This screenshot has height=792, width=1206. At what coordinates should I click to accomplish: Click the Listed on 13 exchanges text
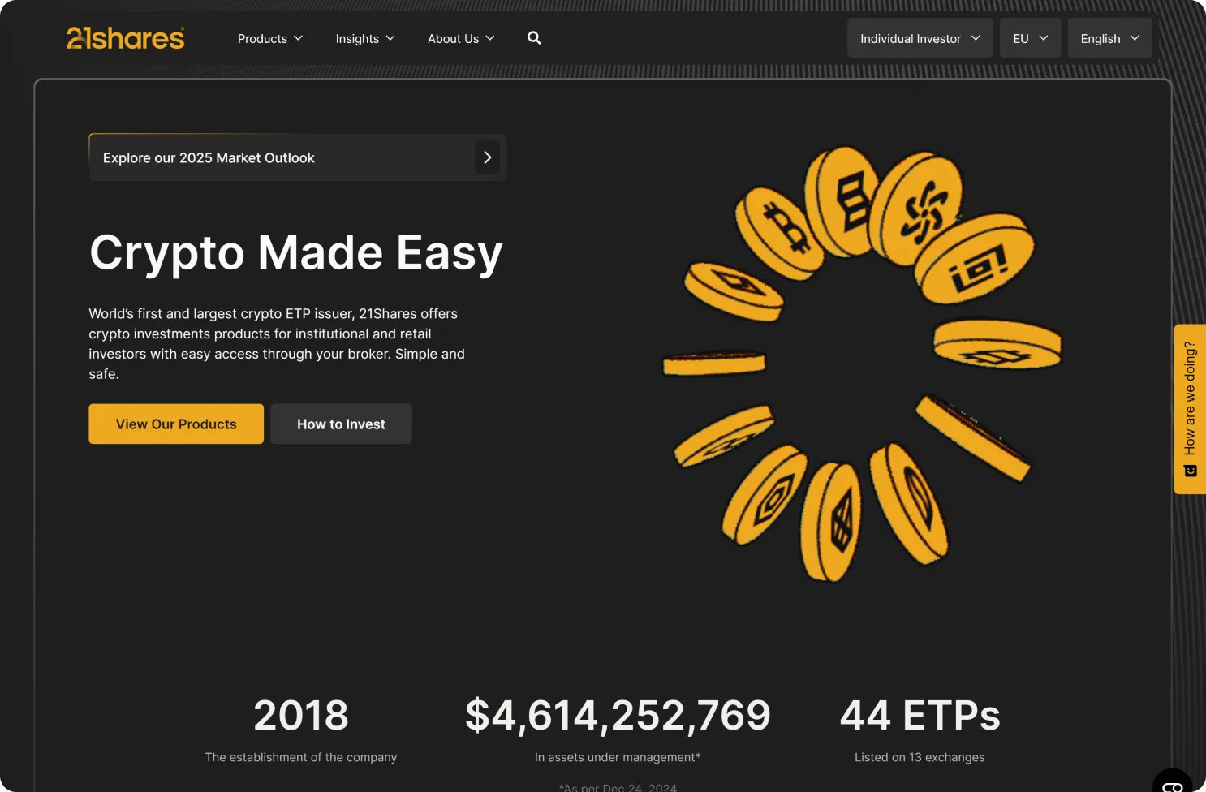920,757
